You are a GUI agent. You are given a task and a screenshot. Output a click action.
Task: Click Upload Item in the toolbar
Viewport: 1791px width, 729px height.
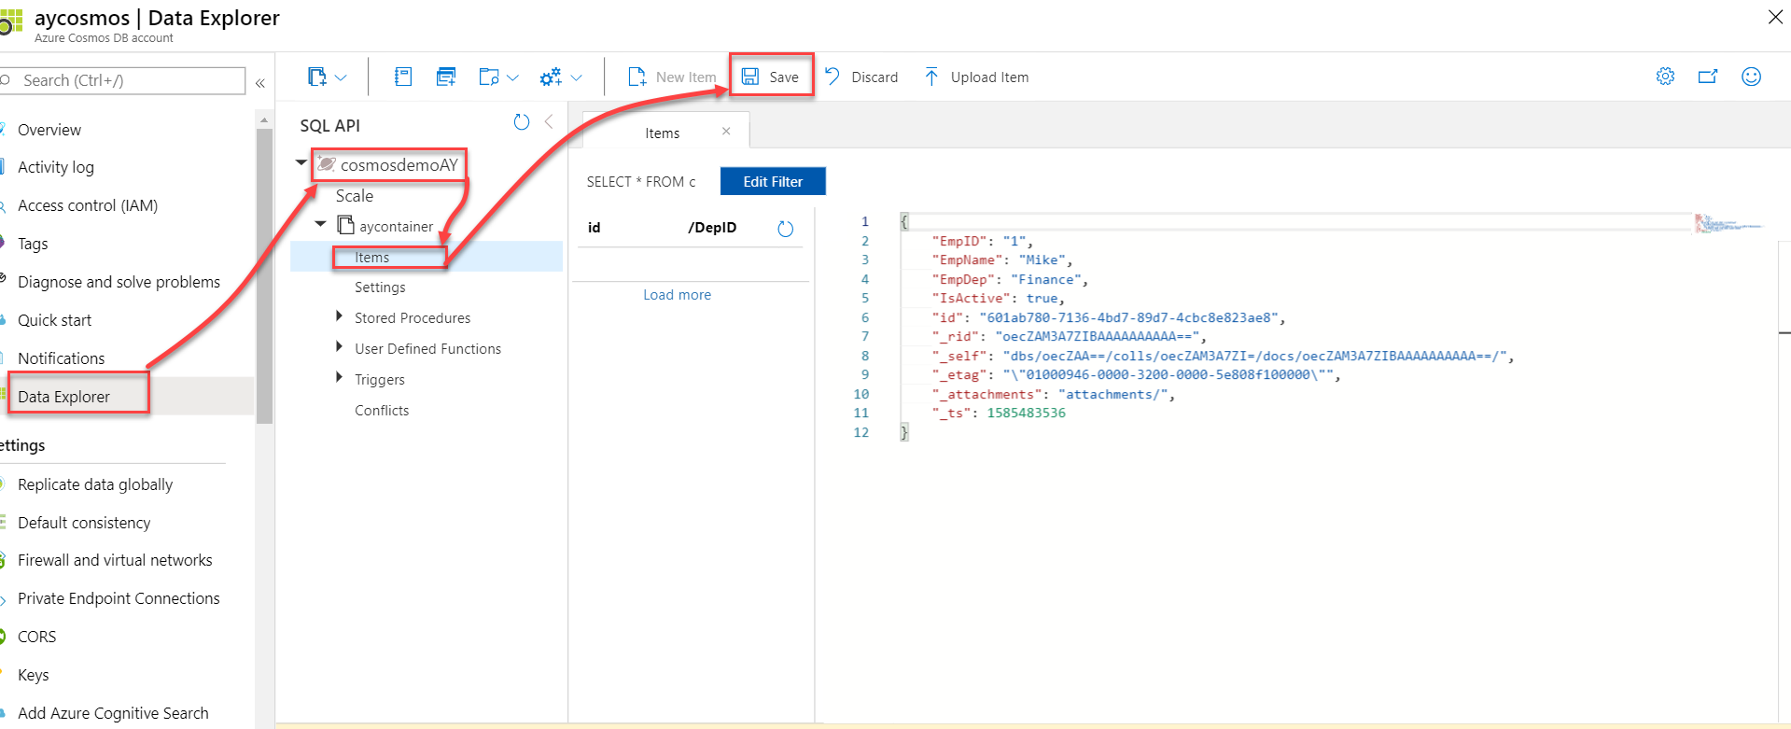(976, 77)
